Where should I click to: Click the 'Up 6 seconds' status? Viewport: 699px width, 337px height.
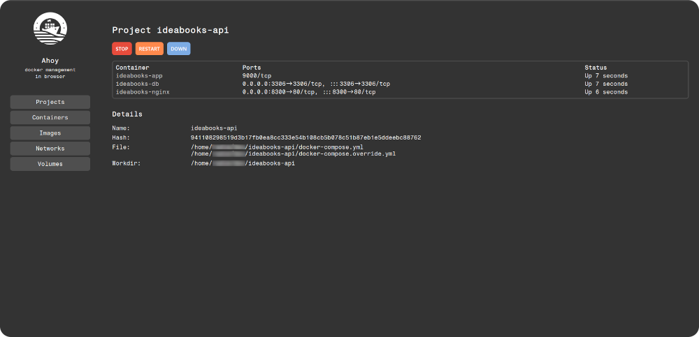(x=606, y=92)
